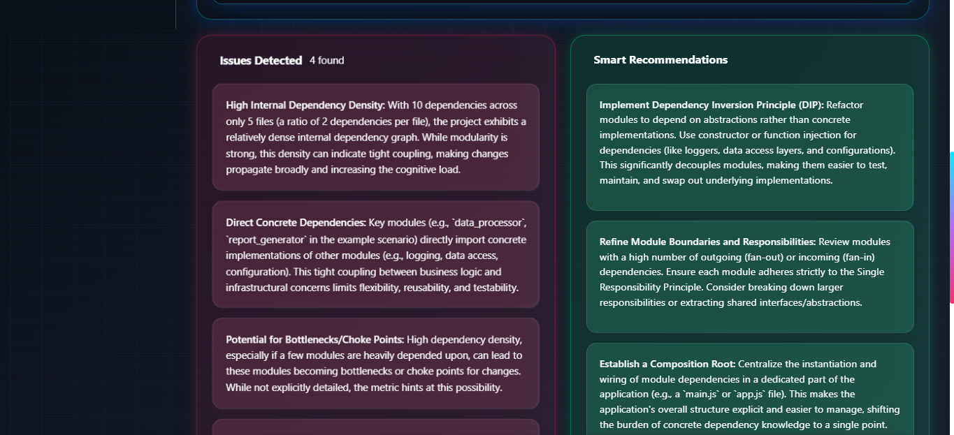Open the Potential for Bottlenecks/Choke Points card
This screenshot has height=435, width=954.
pyautogui.click(x=376, y=364)
